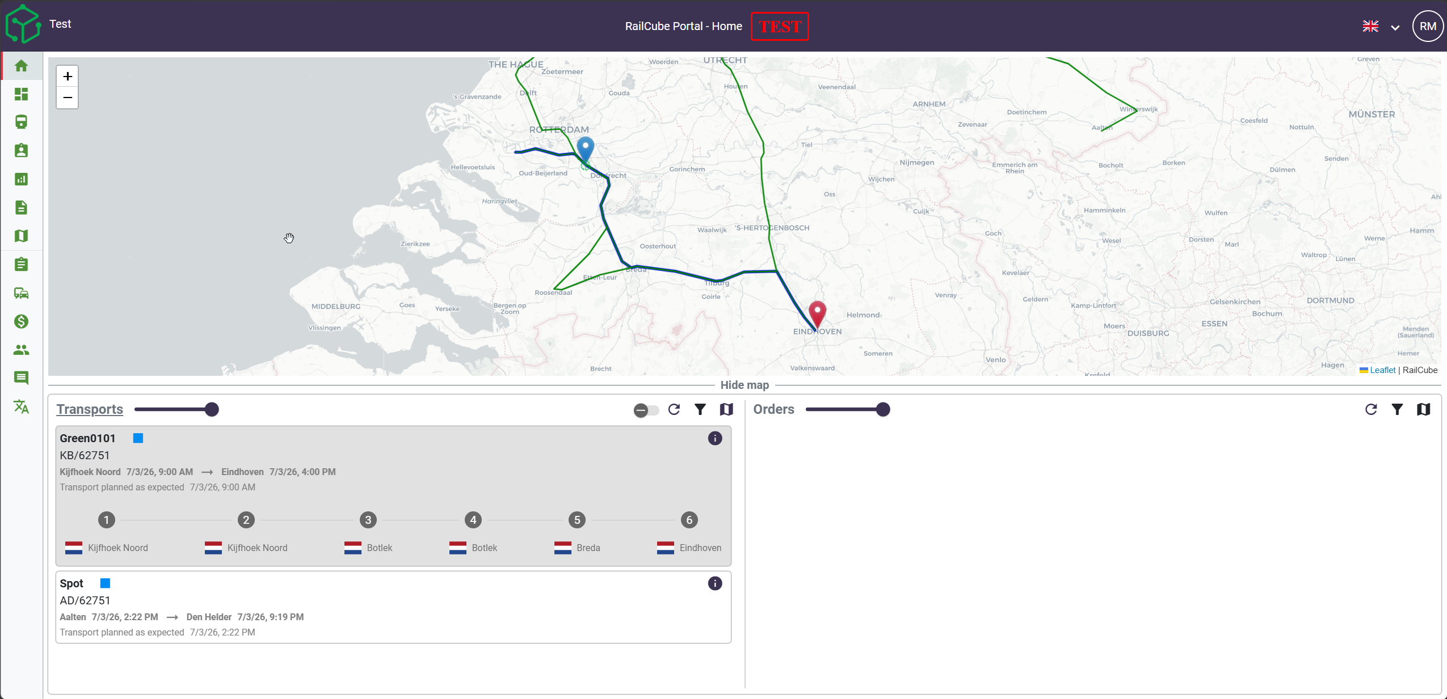Screen dimensions: 1447x699
Task: Adjust the Orders size slider handle
Action: tap(882, 409)
